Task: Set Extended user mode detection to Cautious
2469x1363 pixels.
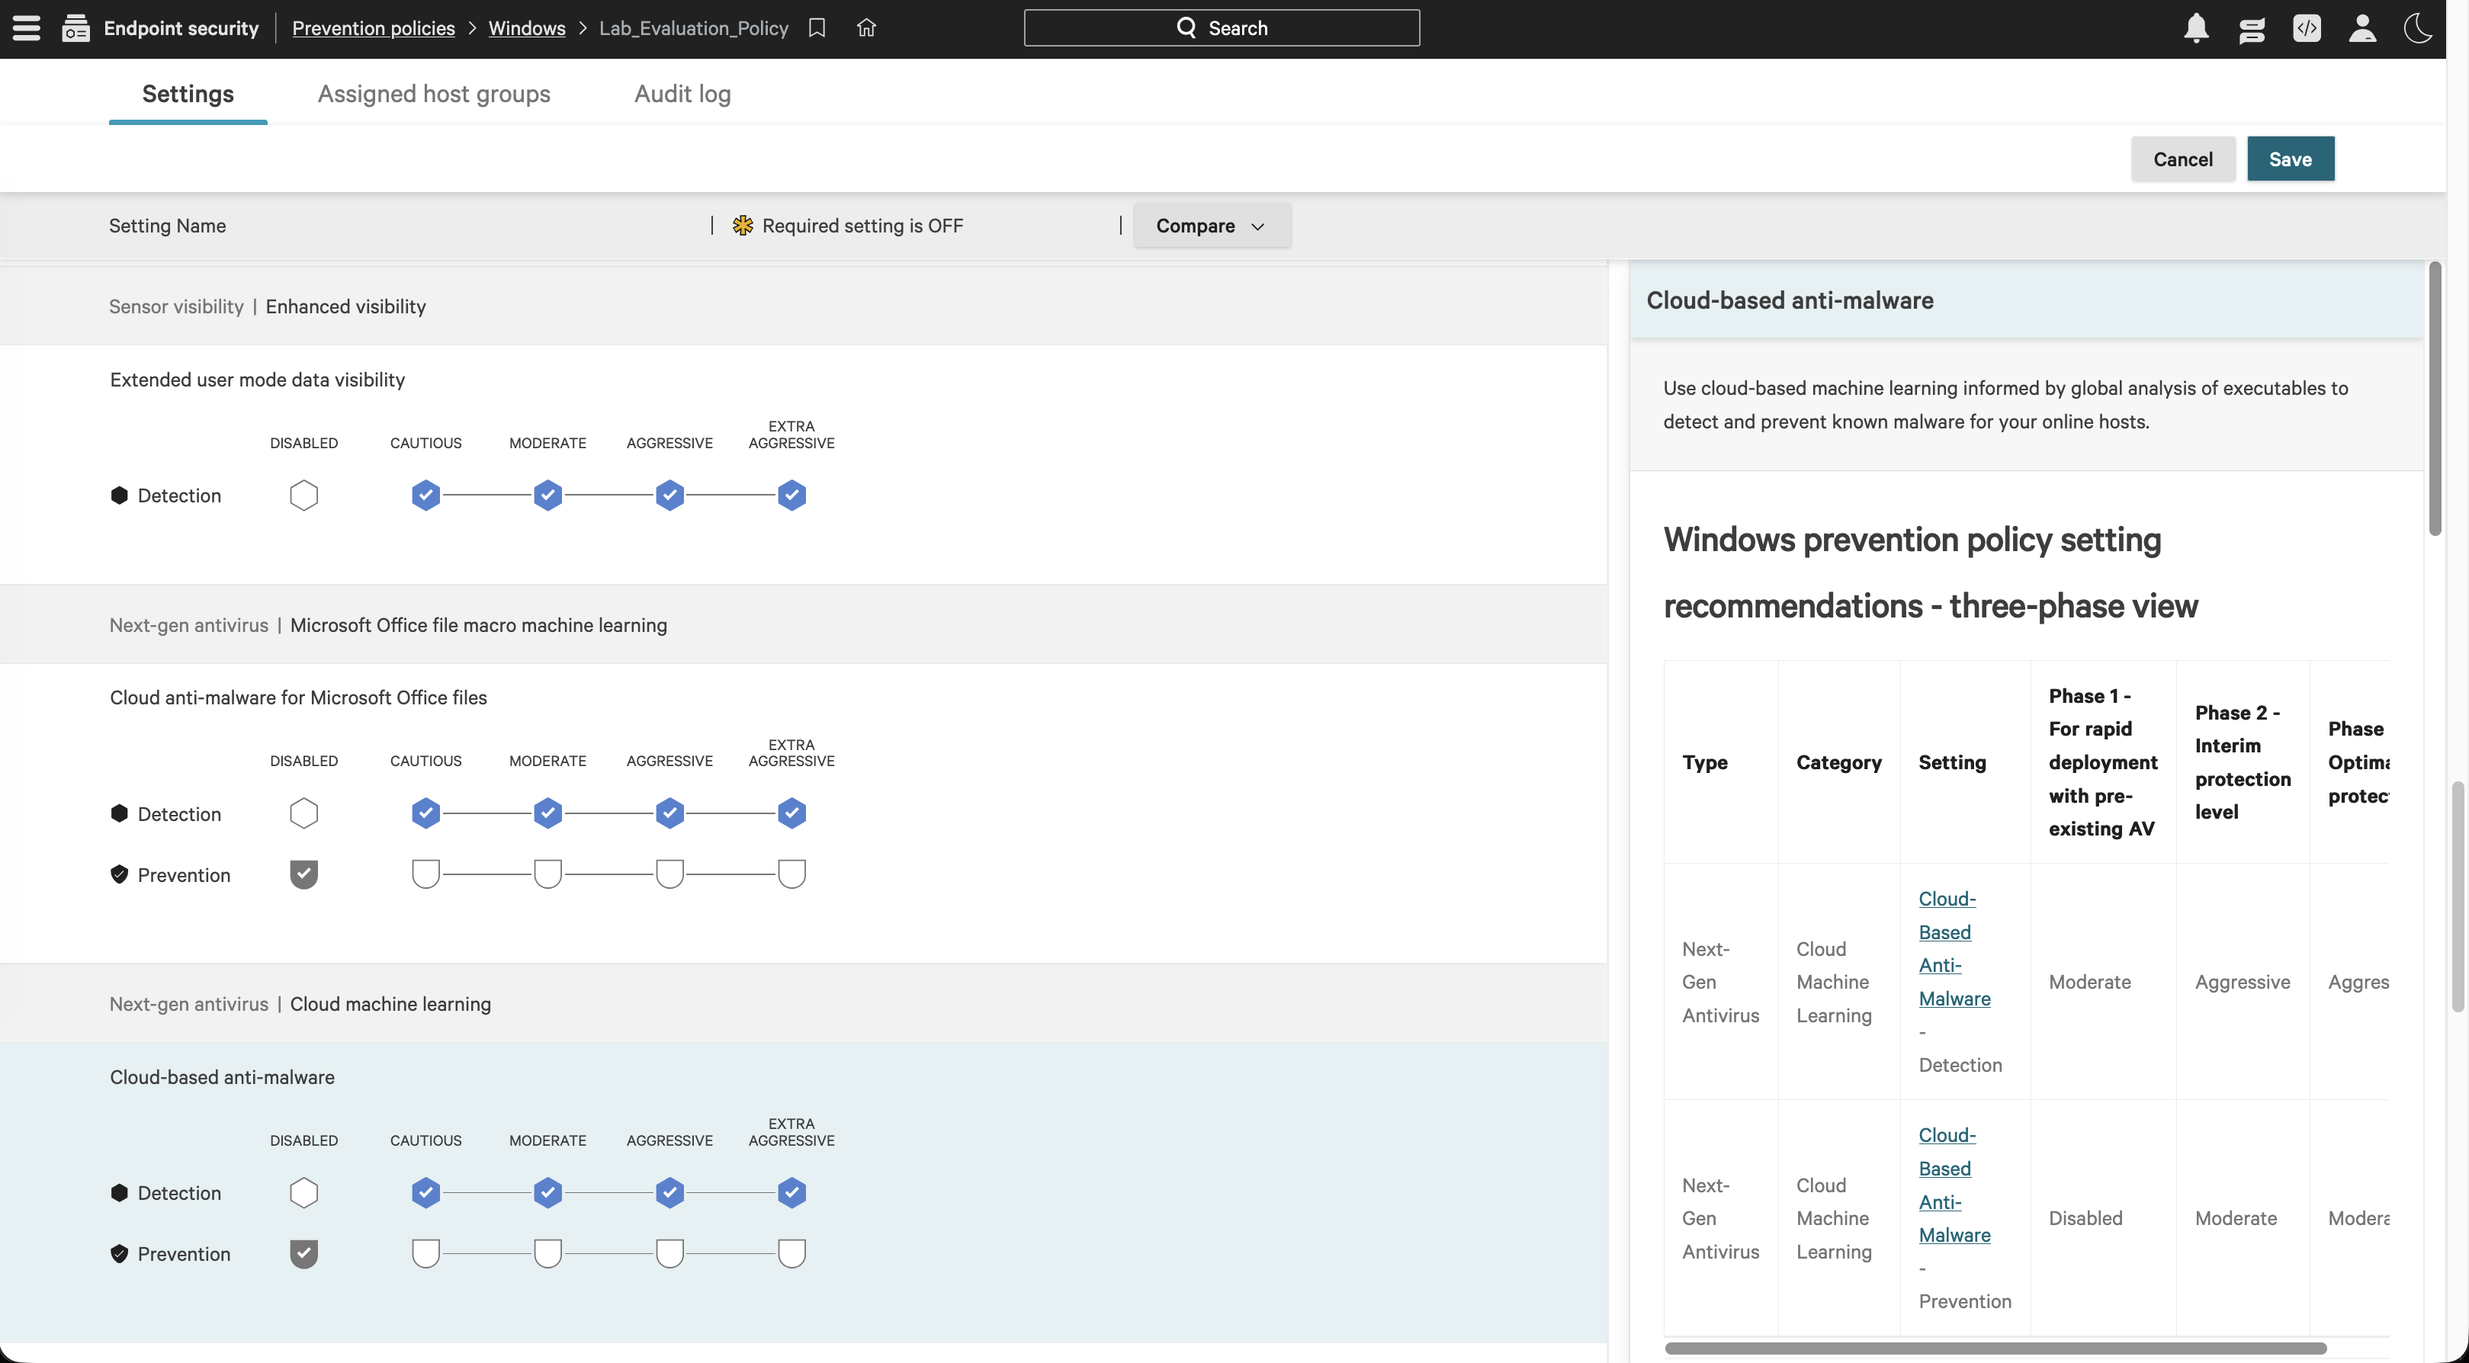Action: pos(425,495)
